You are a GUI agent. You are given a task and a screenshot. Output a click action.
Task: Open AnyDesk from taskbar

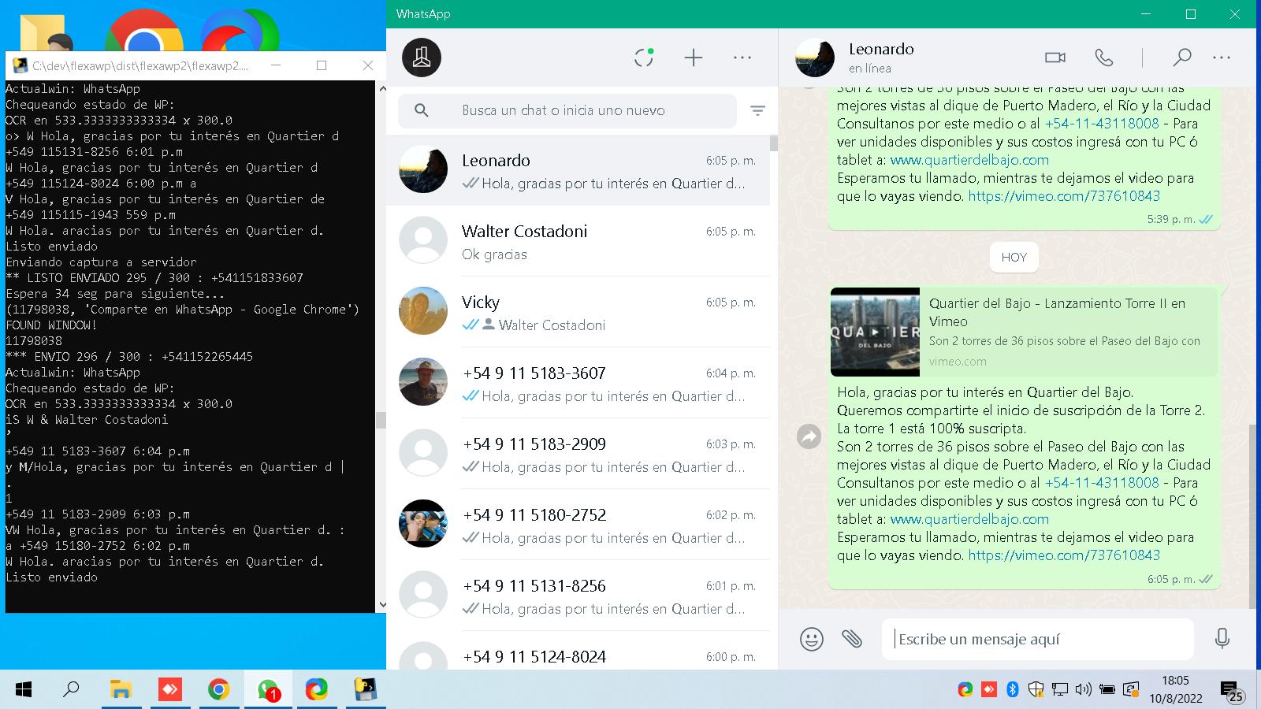pyautogui.click(x=170, y=690)
